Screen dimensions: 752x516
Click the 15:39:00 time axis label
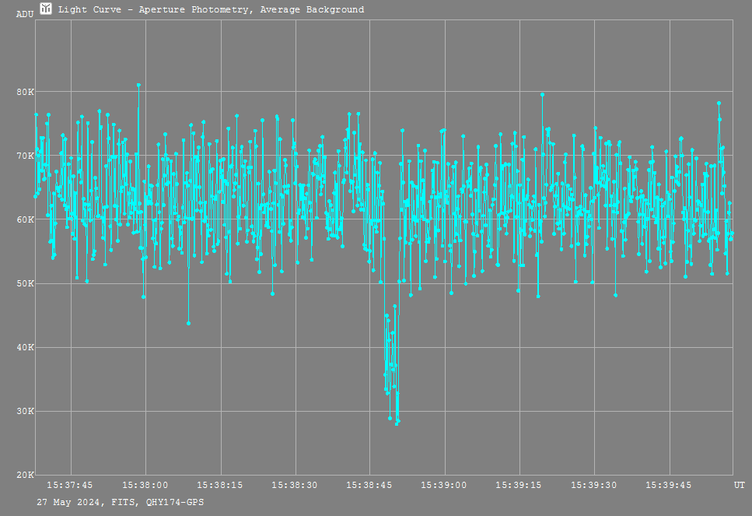coord(443,486)
